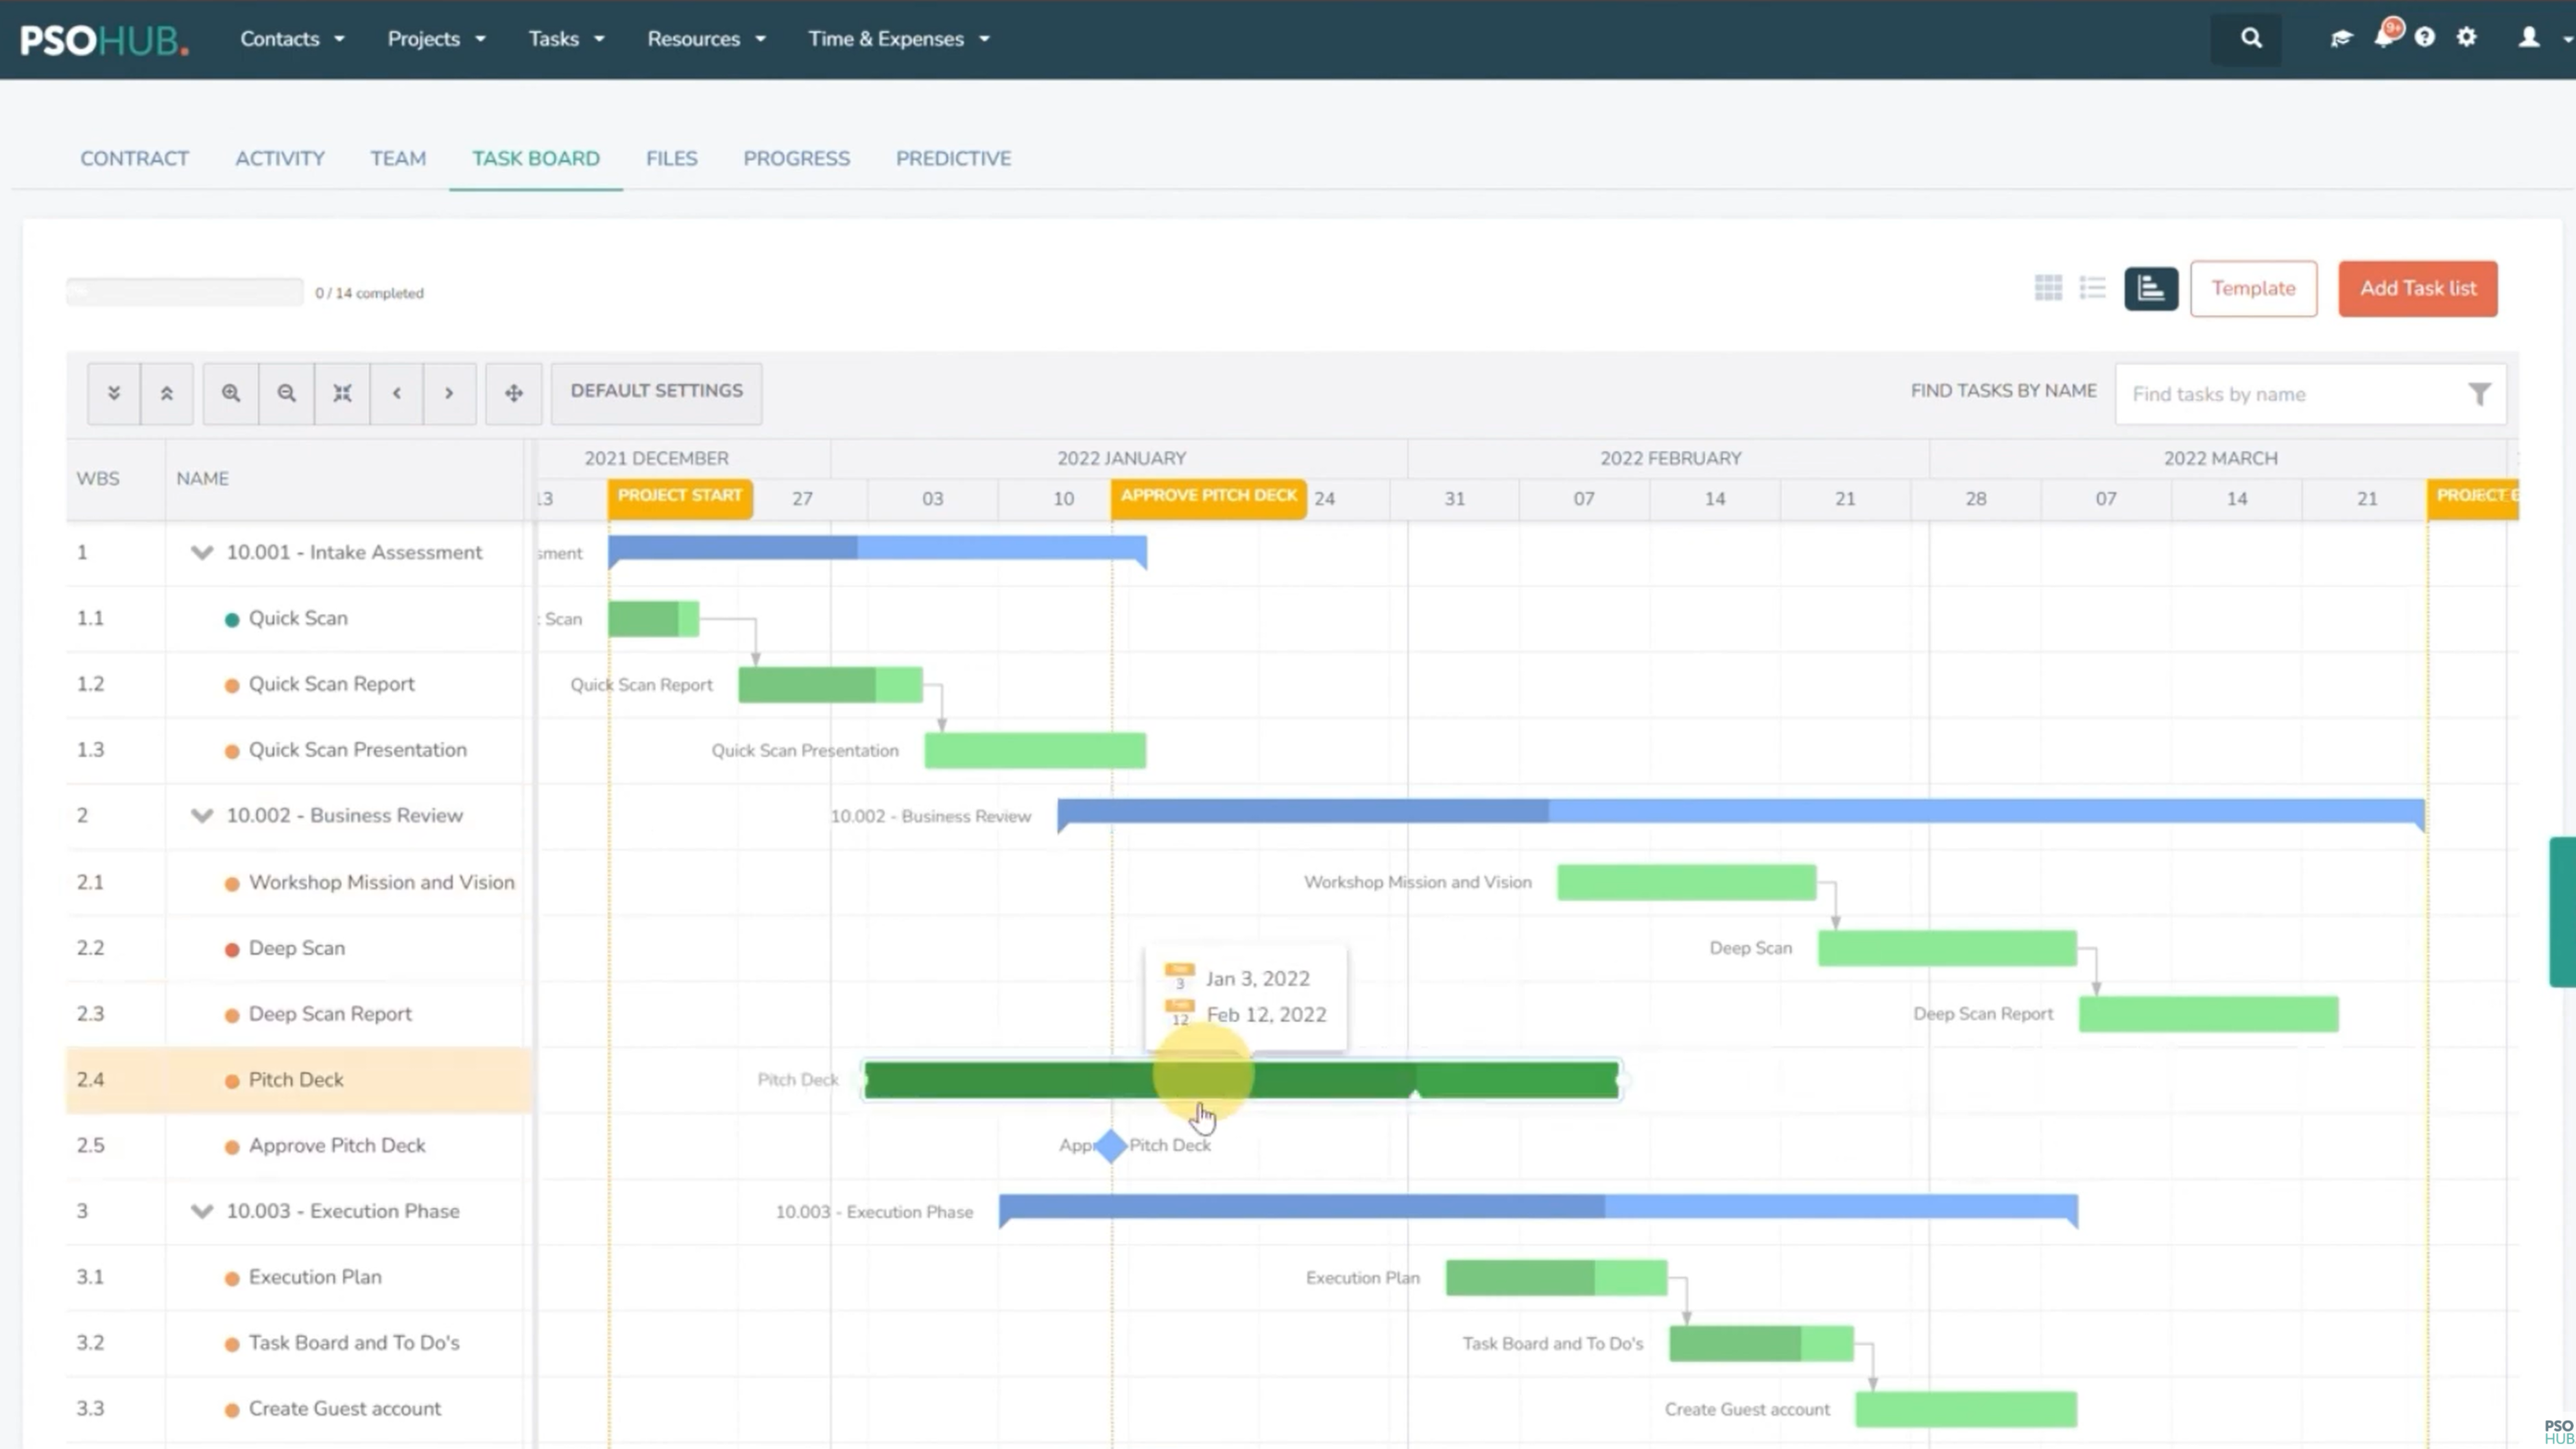2576x1449 pixels.
Task: Open notifications bell icon
Action: 2385,38
